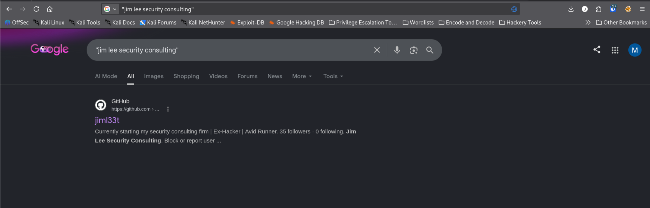
Task: Search by image with the camera icon
Action: [413, 50]
